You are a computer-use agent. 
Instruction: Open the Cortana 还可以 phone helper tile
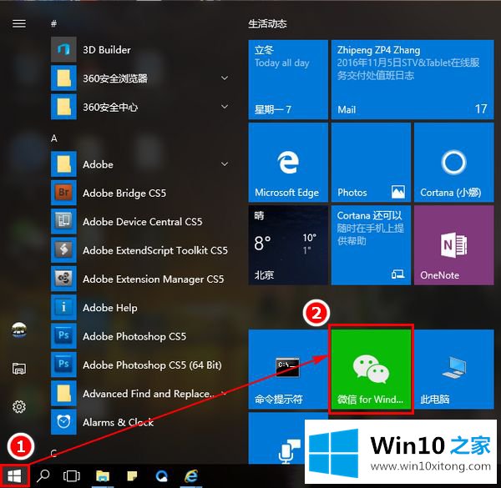tap(371, 245)
